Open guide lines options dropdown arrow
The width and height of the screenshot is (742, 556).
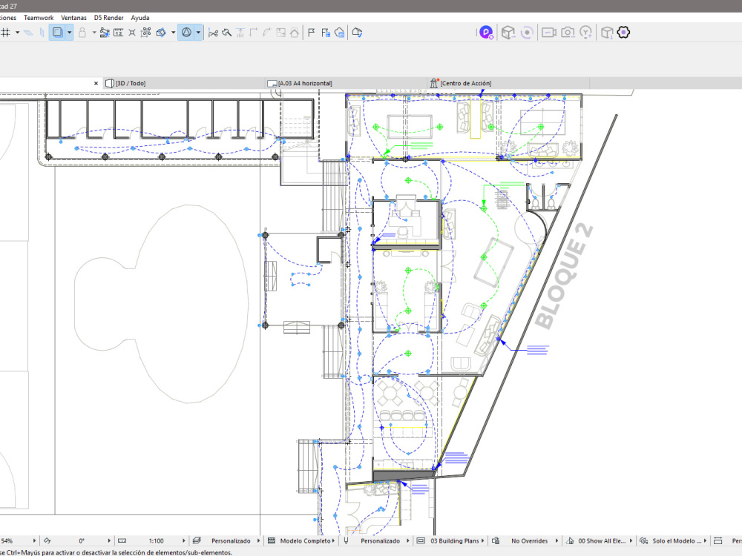coord(198,33)
